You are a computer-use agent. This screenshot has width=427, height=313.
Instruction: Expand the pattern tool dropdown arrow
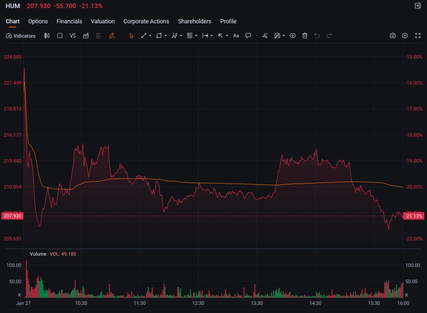[x=181, y=36]
